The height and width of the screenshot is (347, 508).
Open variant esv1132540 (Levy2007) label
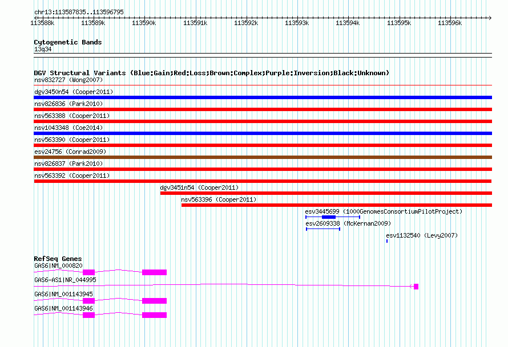tap(422, 235)
